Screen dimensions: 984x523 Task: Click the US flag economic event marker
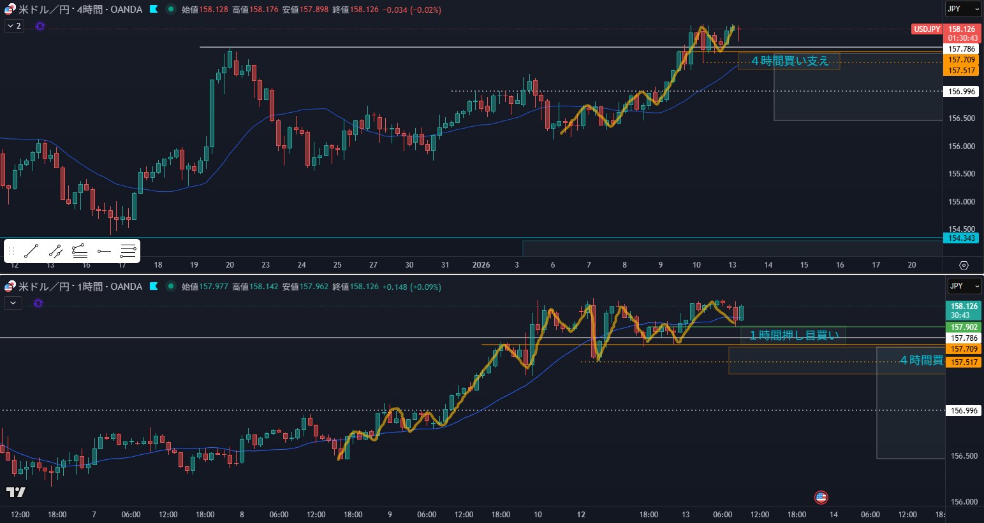(821, 497)
